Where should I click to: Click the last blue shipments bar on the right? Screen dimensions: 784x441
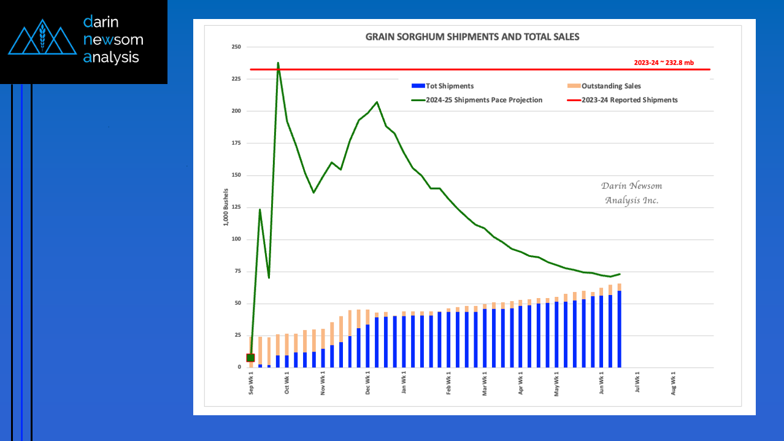pyautogui.click(x=620, y=329)
